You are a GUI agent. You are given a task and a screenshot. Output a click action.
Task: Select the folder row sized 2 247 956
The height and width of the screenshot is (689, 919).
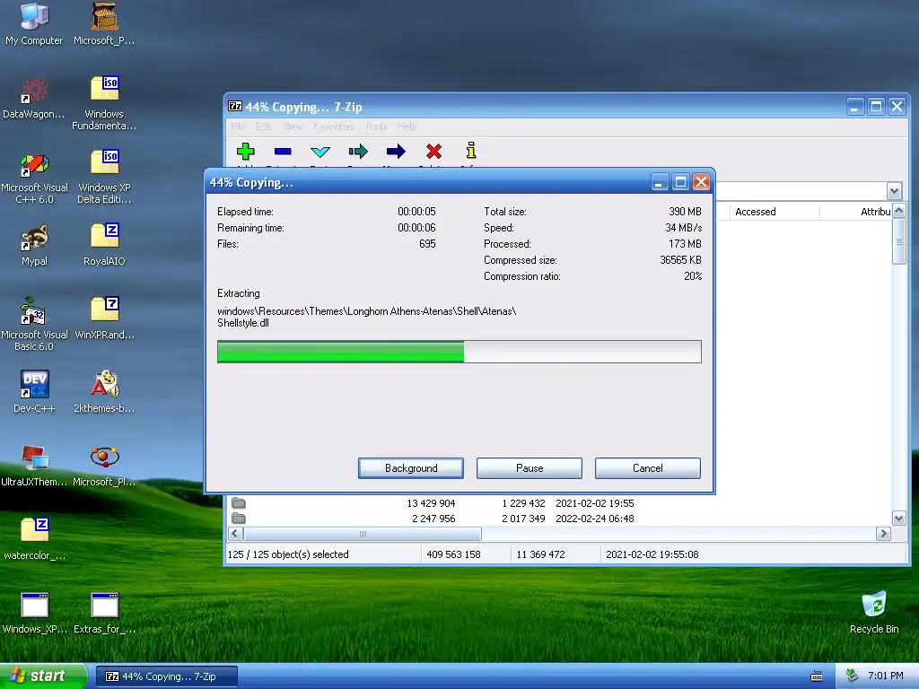[x=559, y=519]
